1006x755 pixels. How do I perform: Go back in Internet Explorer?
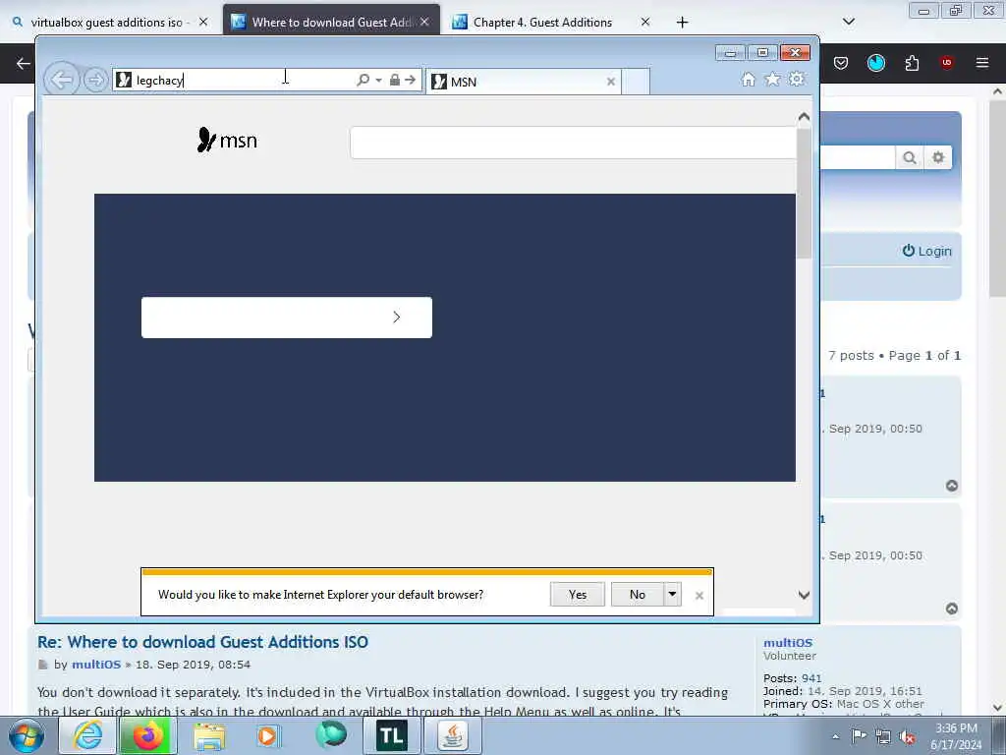pyautogui.click(x=62, y=81)
